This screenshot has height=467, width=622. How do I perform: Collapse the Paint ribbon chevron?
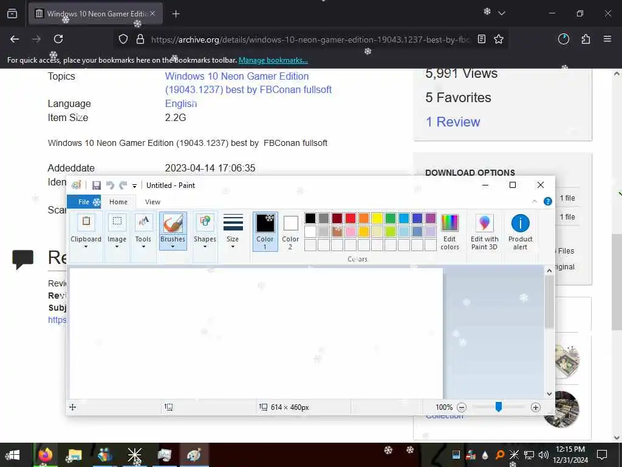(535, 201)
